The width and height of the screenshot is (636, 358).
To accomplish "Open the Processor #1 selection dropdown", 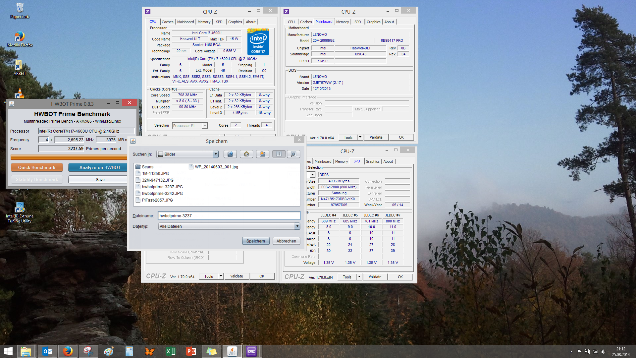I will pyautogui.click(x=205, y=126).
